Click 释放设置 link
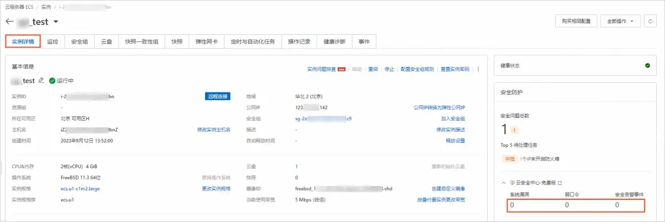665x222 pixels. pyautogui.click(x=455, y=141)
